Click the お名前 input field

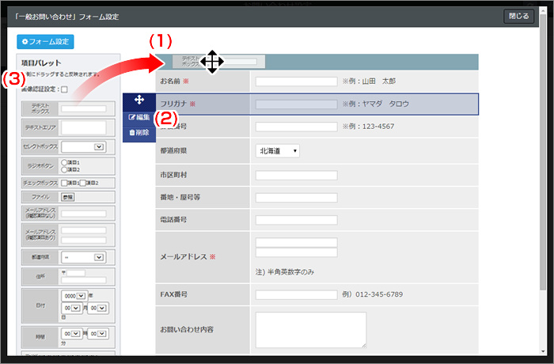297,82
